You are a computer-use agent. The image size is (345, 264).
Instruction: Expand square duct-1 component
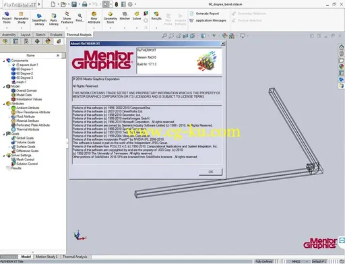(x=9, y=65)
